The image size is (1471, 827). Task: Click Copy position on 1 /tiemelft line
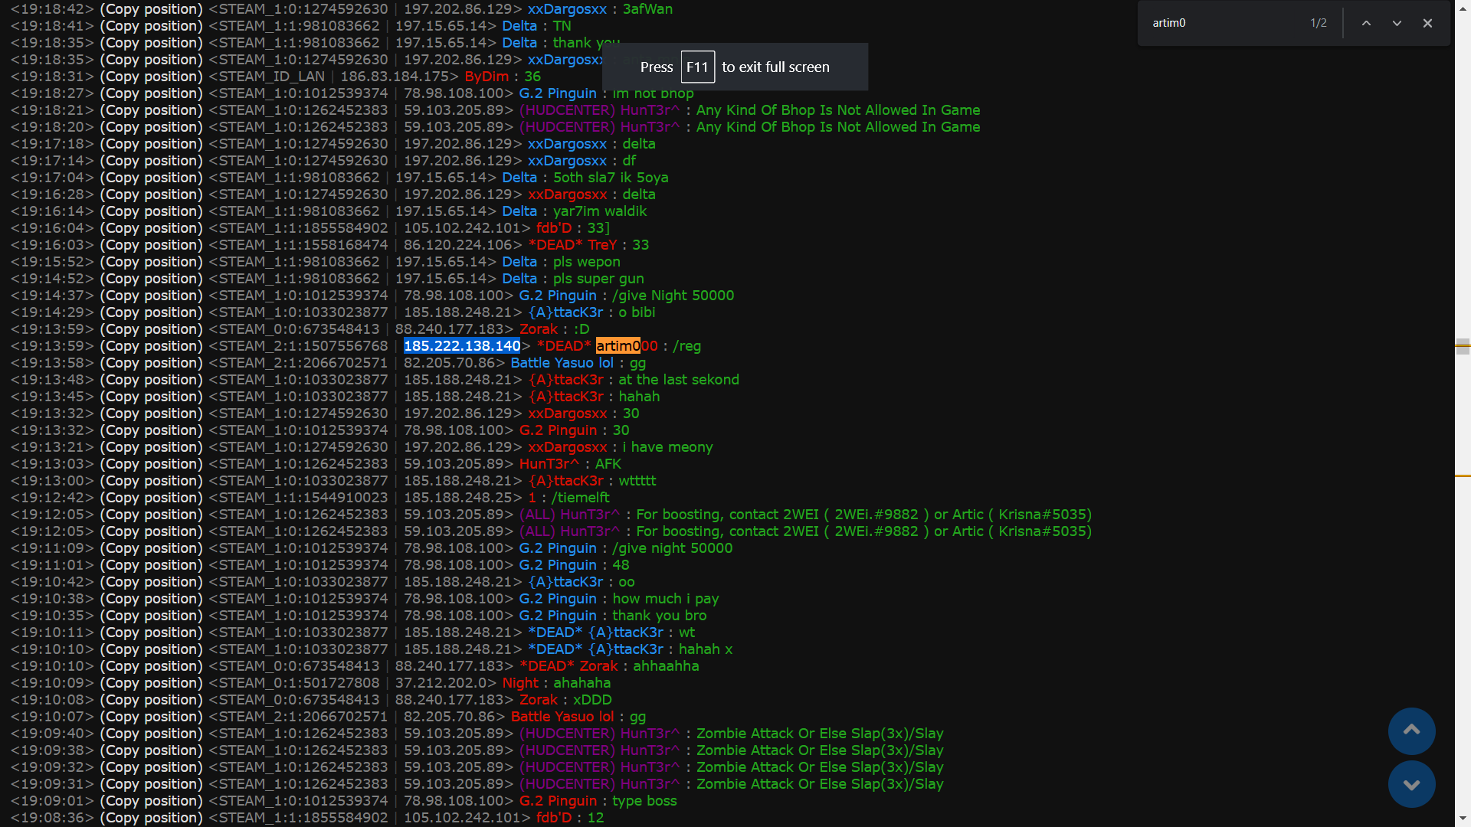pos(151,498)
